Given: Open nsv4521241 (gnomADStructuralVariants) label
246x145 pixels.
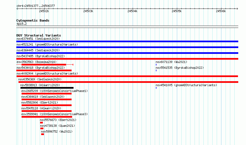Looking at the screenshot, I should (x=47, y=44).
